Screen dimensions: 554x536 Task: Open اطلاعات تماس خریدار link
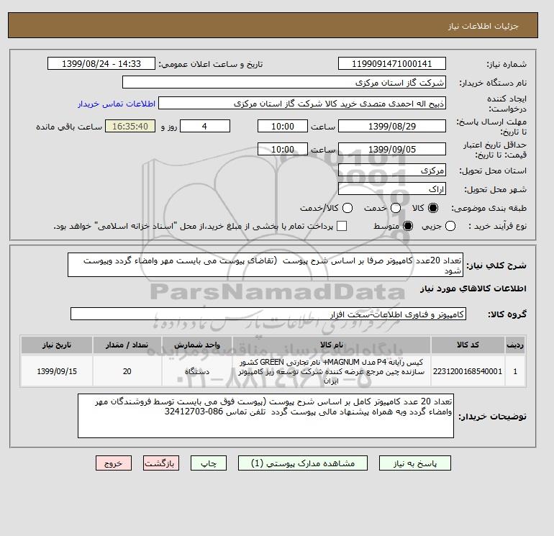click(117, 104)
